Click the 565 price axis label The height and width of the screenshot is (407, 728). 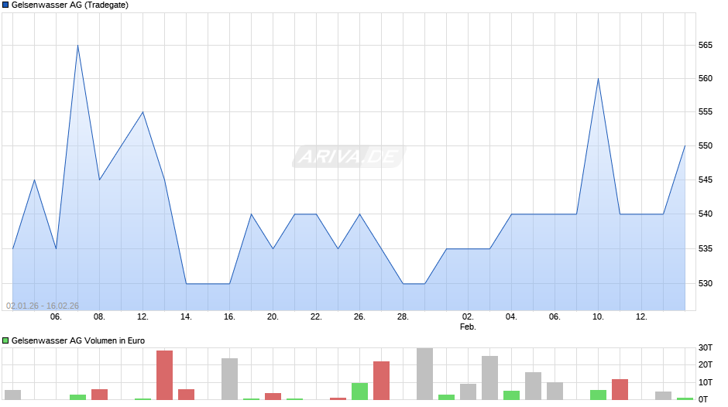pyautogui.click(x=706, y=45)
